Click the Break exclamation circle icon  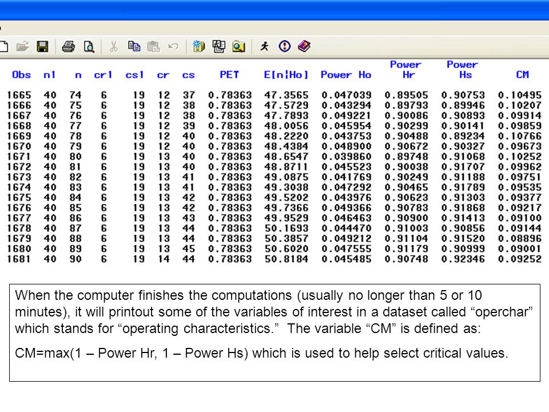click(x=285, y=46)
